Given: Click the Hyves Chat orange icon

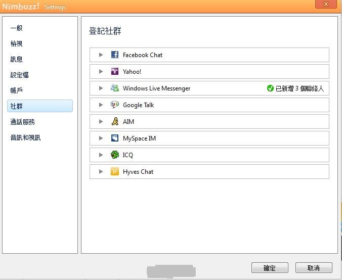Looking at the screenshot, I should point(115,171).
